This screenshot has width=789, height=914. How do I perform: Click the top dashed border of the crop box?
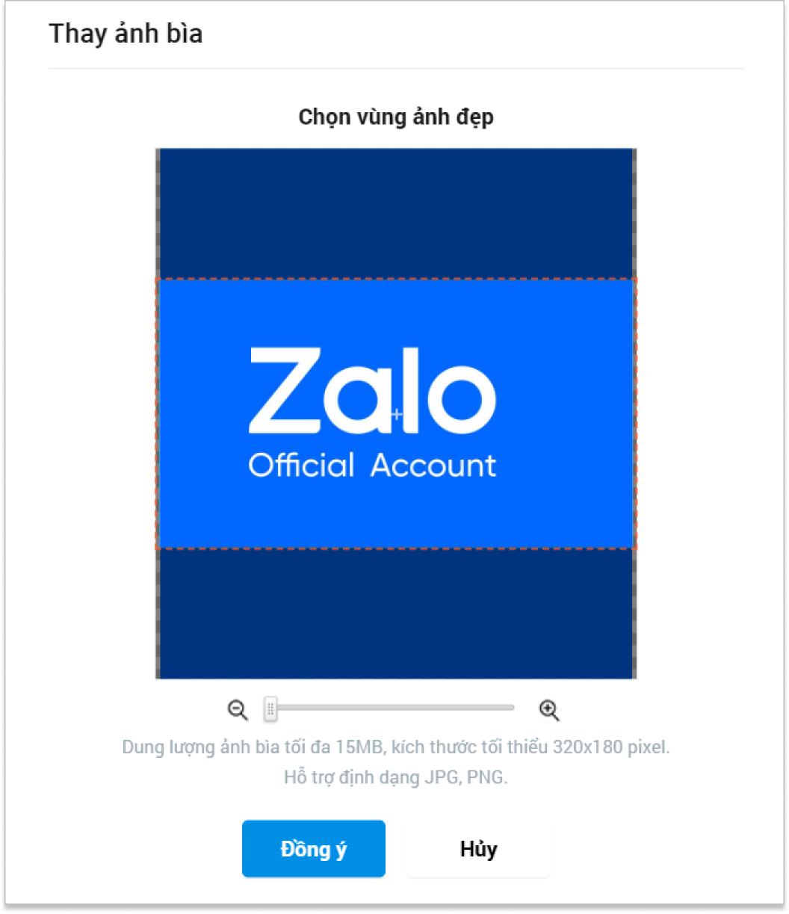pos(396,280)
